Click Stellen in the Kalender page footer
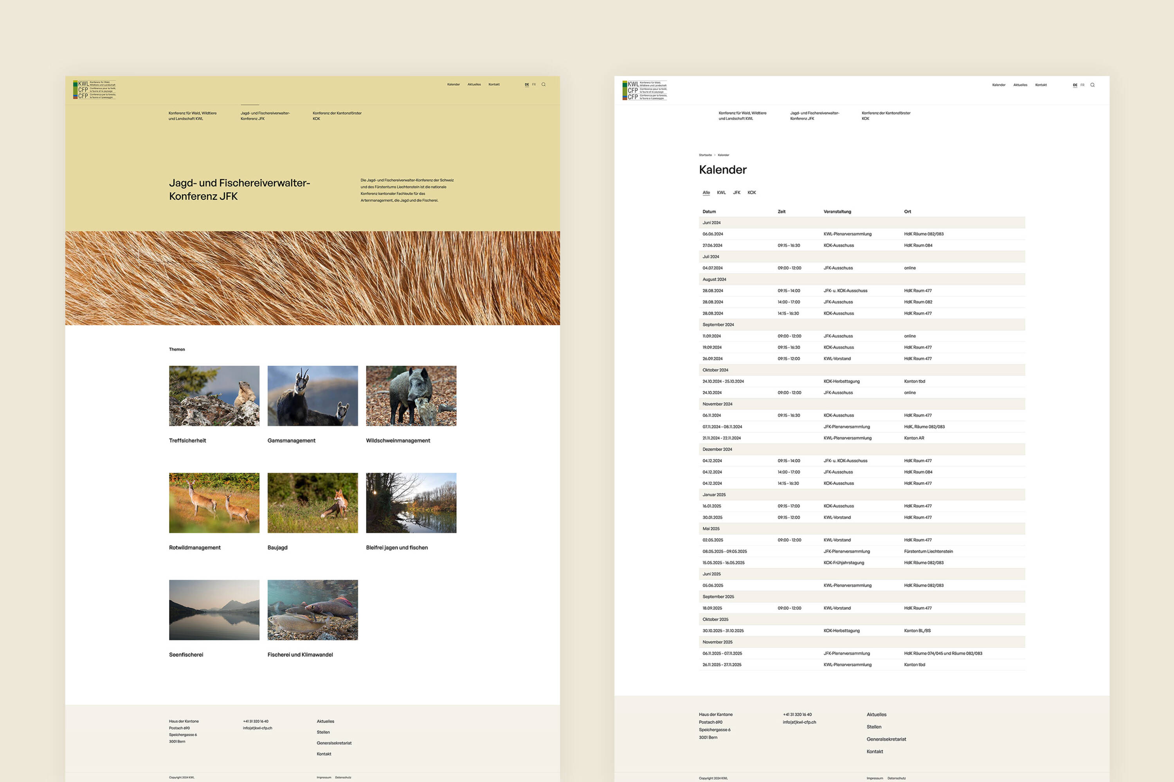 pos(874,727)
